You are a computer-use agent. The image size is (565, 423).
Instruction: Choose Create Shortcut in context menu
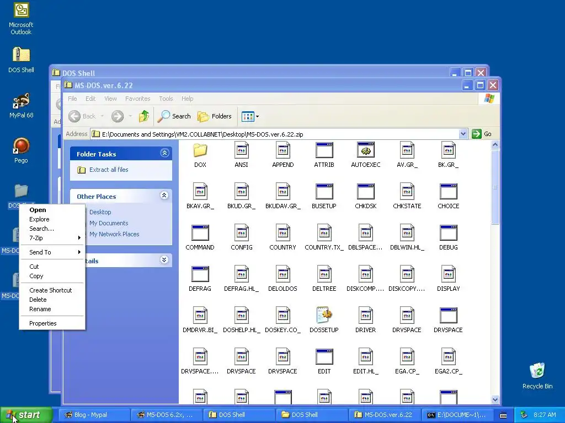[x=52, y=290]
